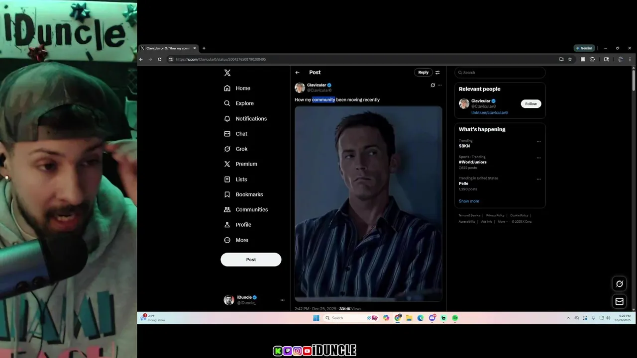Open more options for #WorldJuniors trend
The width and height of the screenshot is (637, 358).
[x=538, y=158]
